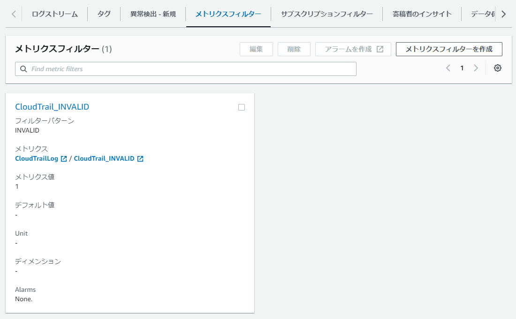Click the デフォルト値 label
Image resolution: width=516 pixels, height=319 pixels.
[35, 205]
